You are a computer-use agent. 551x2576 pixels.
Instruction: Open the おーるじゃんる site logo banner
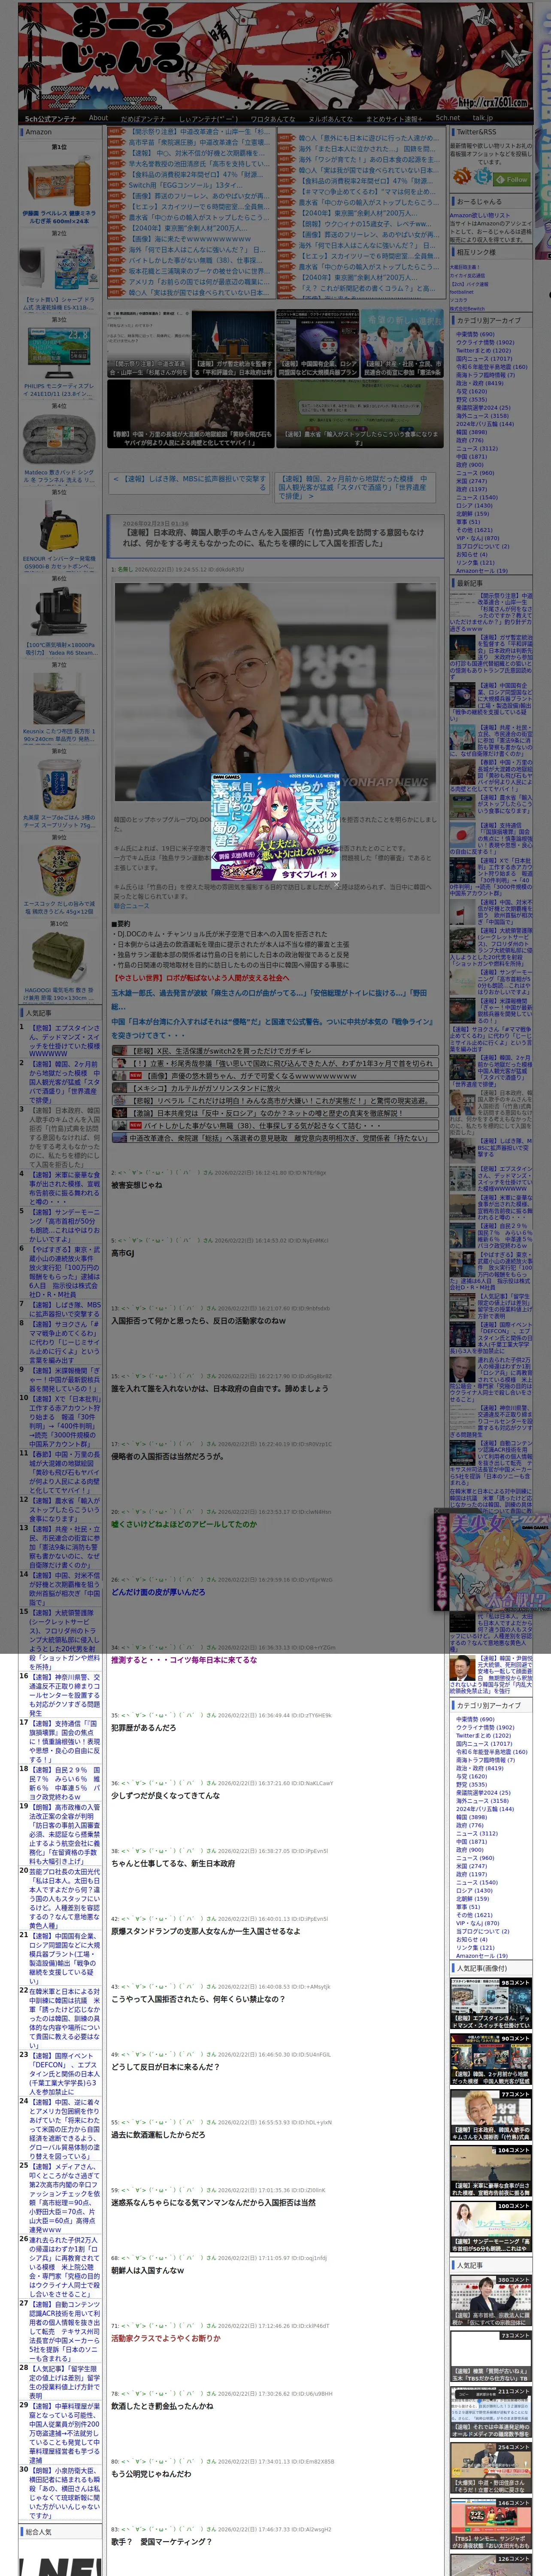(x=275, y=56)
